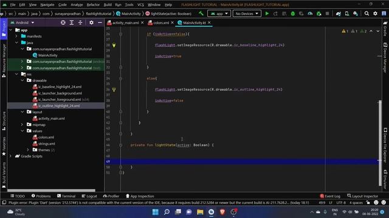
Task: Click the lightbulb hint on line 36
Action: click(x=114, y=90)
